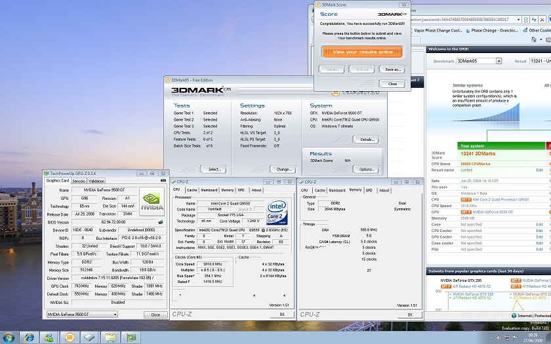Viewport: 551px width, 344px height.
Task: Click Memory Size '2048 MBytes' in CPU-Z
Action: [335, 209]
